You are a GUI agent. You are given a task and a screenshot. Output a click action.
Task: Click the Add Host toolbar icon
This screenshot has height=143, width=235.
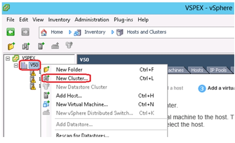click(41, 46)
